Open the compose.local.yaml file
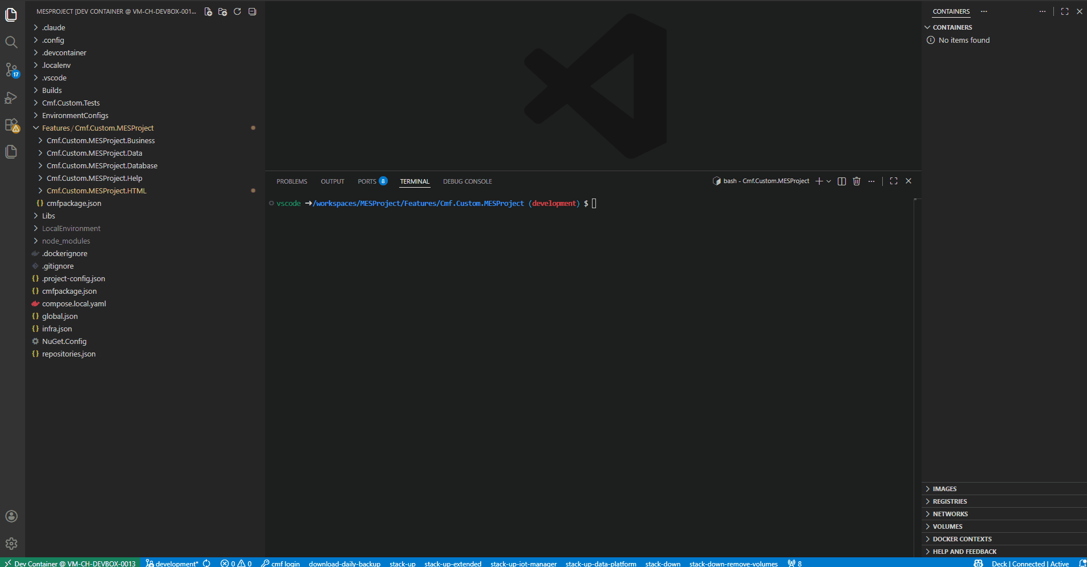Screen dimensions: 1087x567 point(74,304)
